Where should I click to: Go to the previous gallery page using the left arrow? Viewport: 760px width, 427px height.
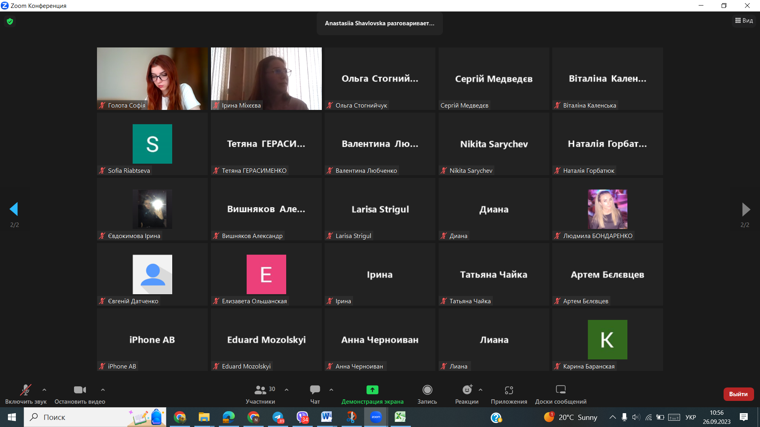[14, 209]
